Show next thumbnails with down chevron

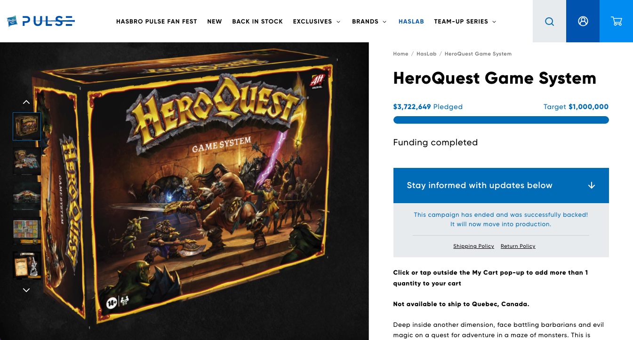tap(26, 290)
